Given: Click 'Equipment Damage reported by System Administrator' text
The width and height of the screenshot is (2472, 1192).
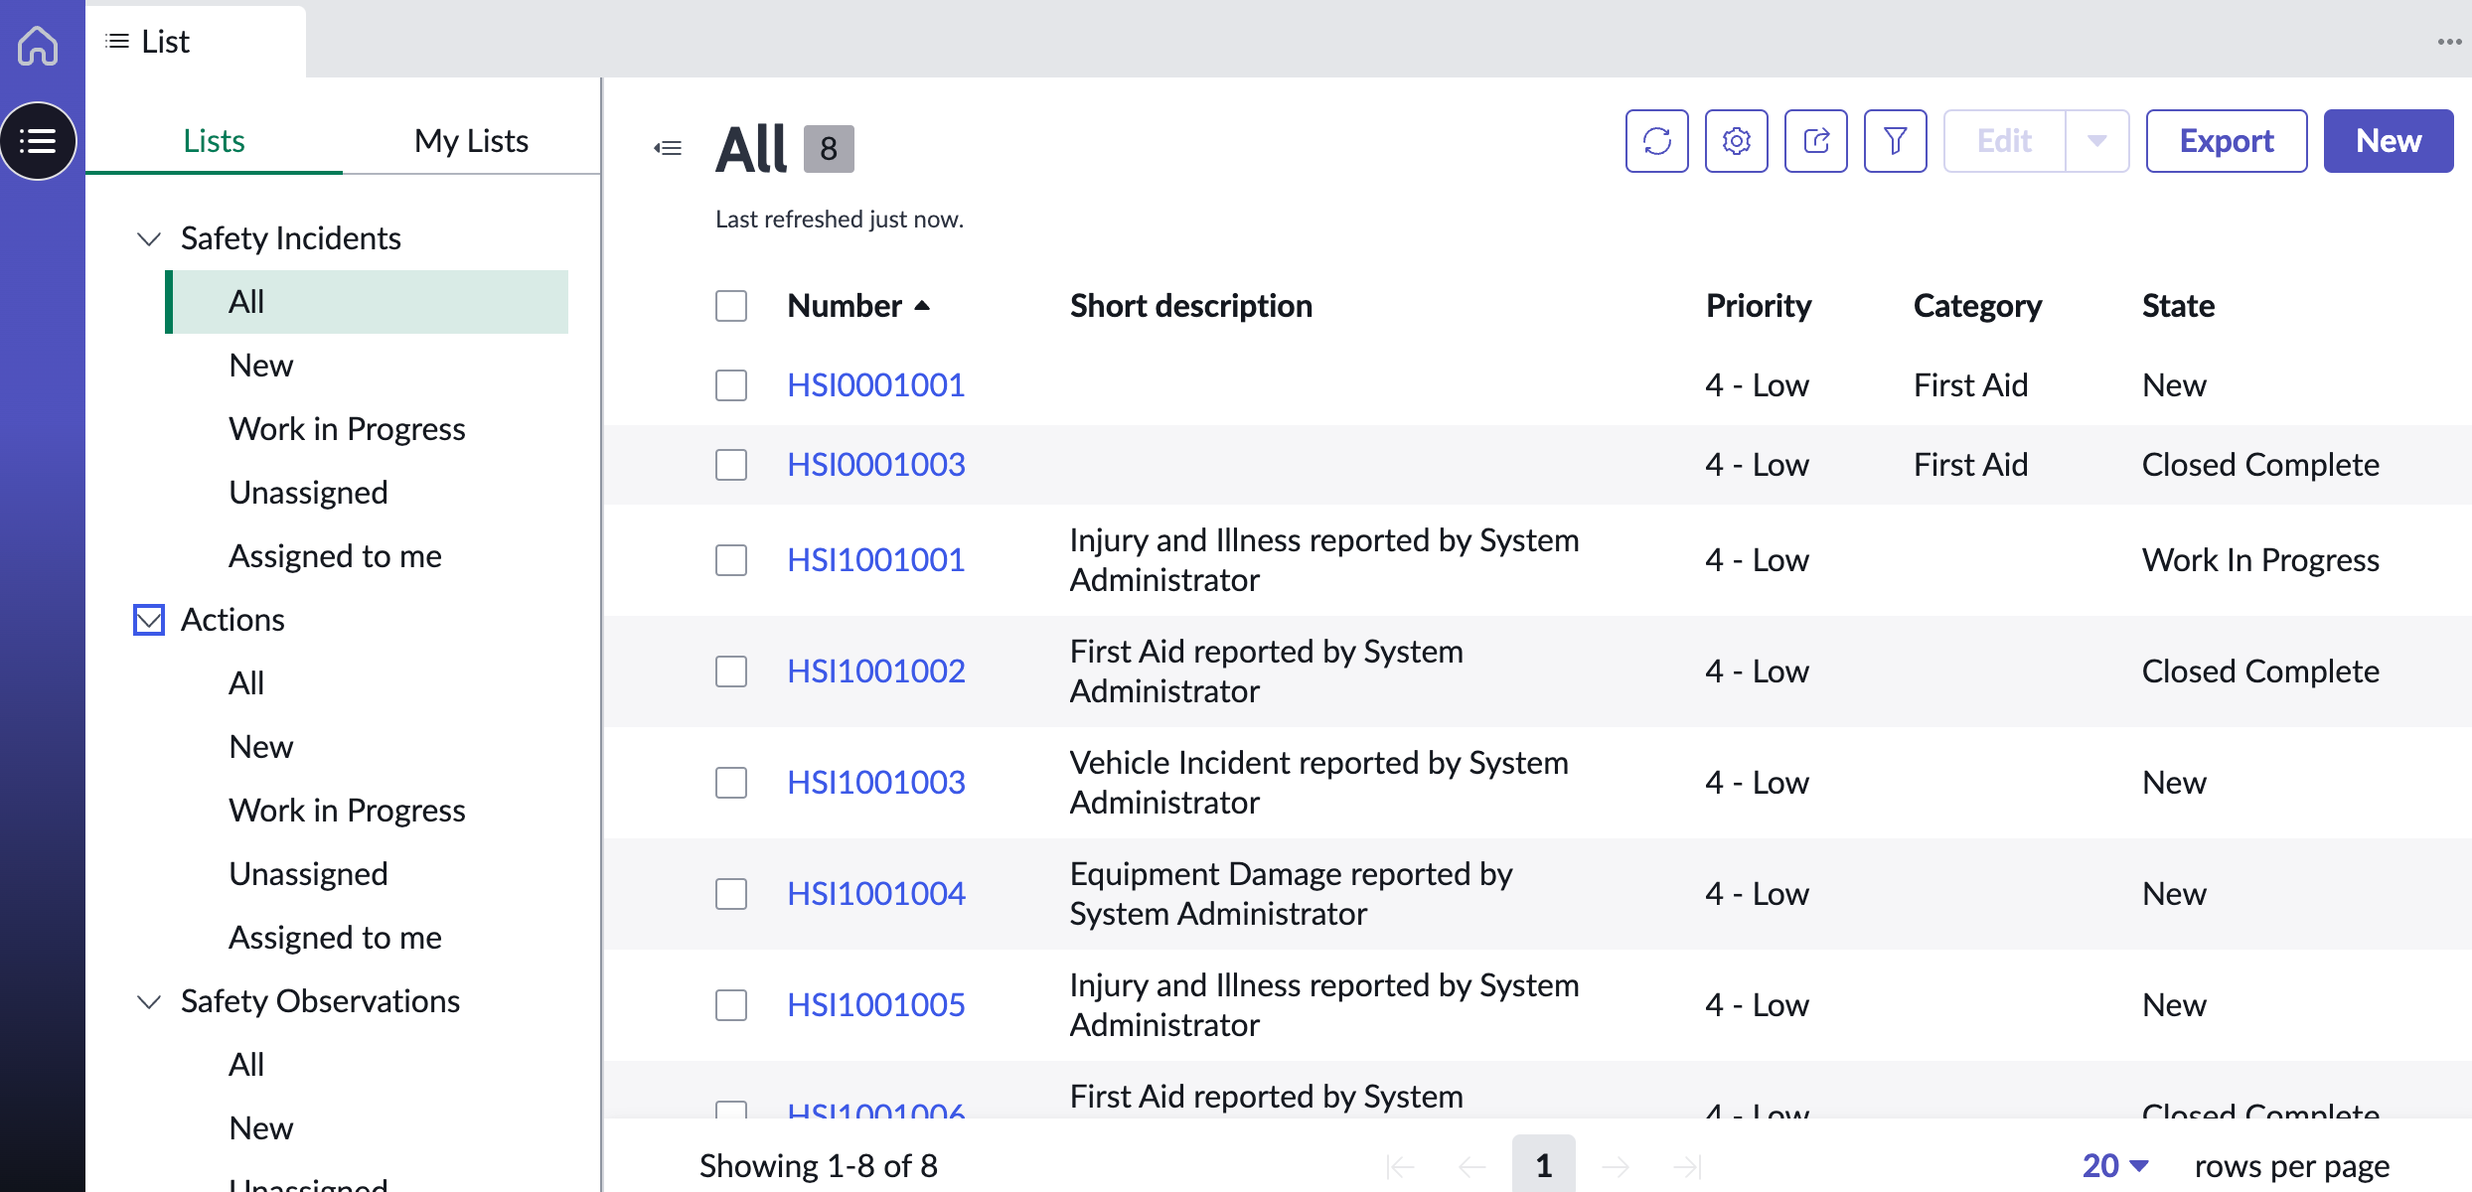Looking at the screenshot, I should click(x=1291, y=894).
